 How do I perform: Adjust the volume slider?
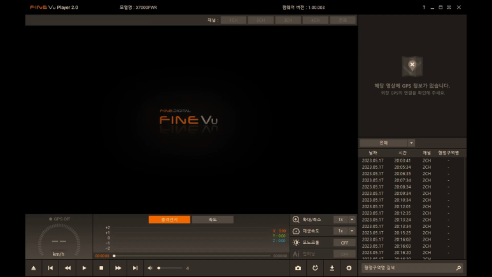170,268
